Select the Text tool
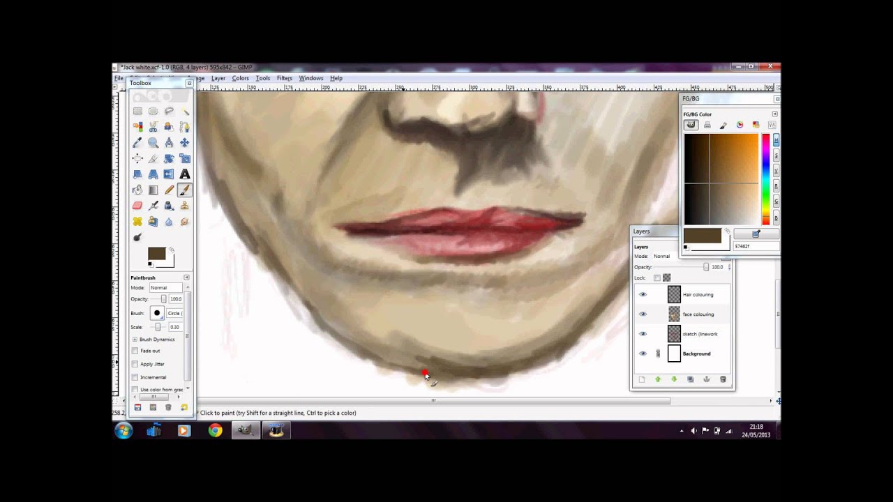The height and width of the screenshot is (502, 893). [185, 174]
